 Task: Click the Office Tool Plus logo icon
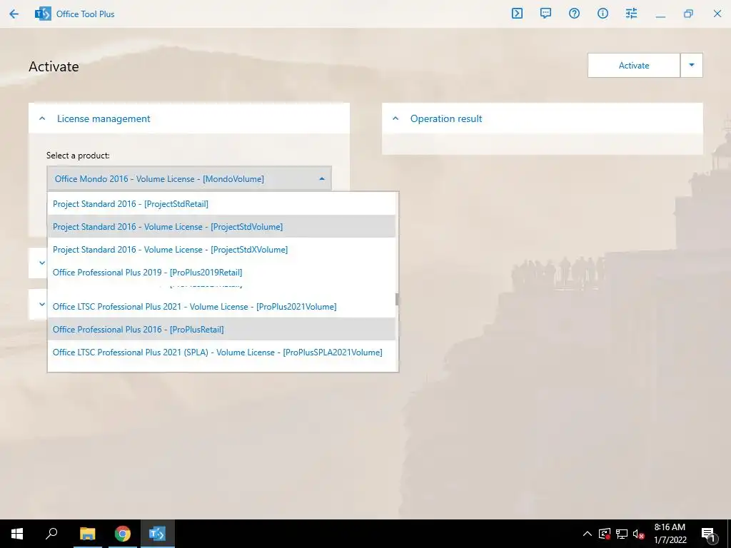coord(43,14)
